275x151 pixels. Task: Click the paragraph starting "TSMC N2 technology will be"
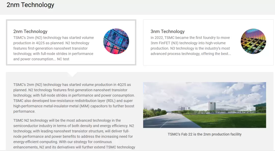tap(74, 134)
